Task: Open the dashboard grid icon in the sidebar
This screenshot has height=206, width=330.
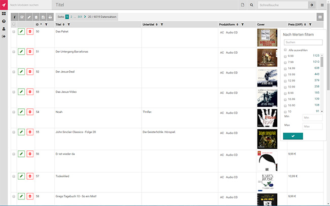Action: [4, 13]
